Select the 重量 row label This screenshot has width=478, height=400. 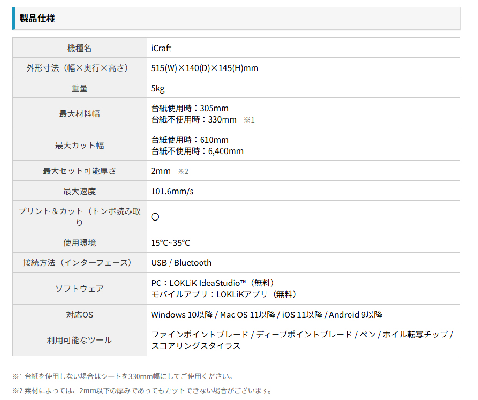(x=79, y=88)
